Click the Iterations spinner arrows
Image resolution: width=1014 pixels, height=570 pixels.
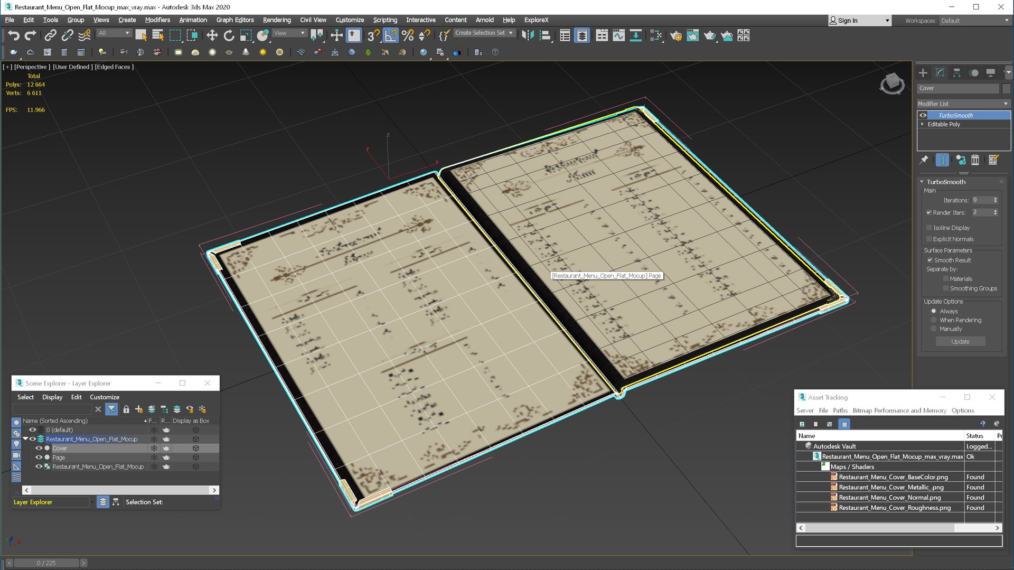click(996, 200)
